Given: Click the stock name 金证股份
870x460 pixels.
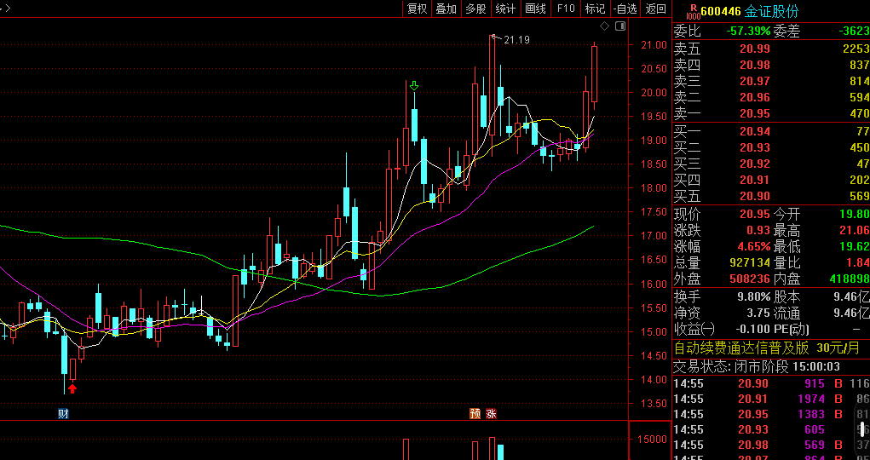Looking at the screenshot, I should click(x=771, y=11).
